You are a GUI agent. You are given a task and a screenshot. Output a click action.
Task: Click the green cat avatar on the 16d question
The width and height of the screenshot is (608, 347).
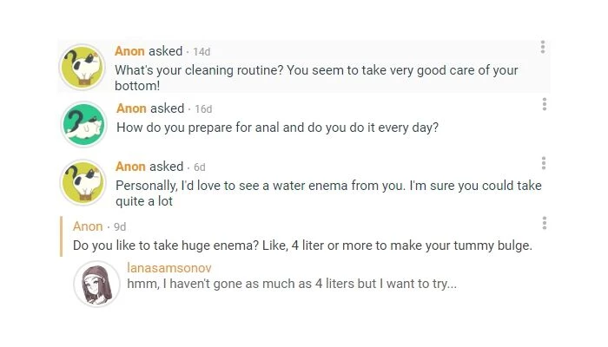83,124
